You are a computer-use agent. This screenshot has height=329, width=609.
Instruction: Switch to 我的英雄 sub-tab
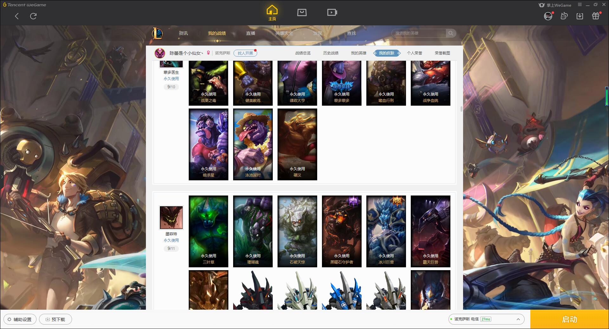[359, 53]
